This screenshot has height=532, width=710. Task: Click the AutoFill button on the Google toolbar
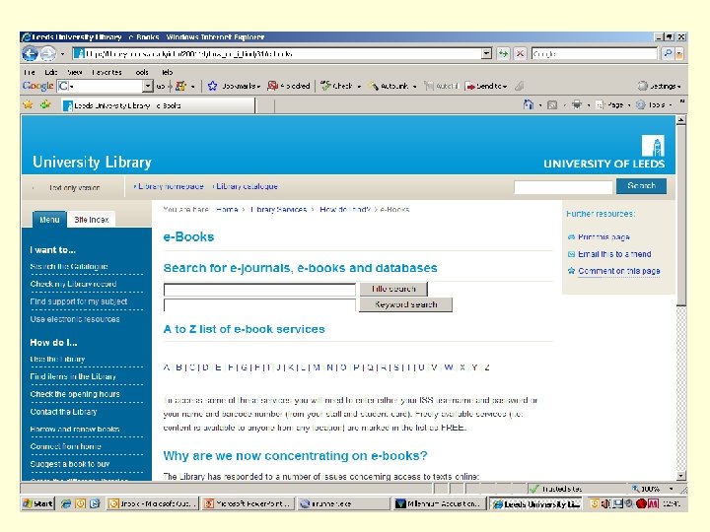click(x=441, y=86)
